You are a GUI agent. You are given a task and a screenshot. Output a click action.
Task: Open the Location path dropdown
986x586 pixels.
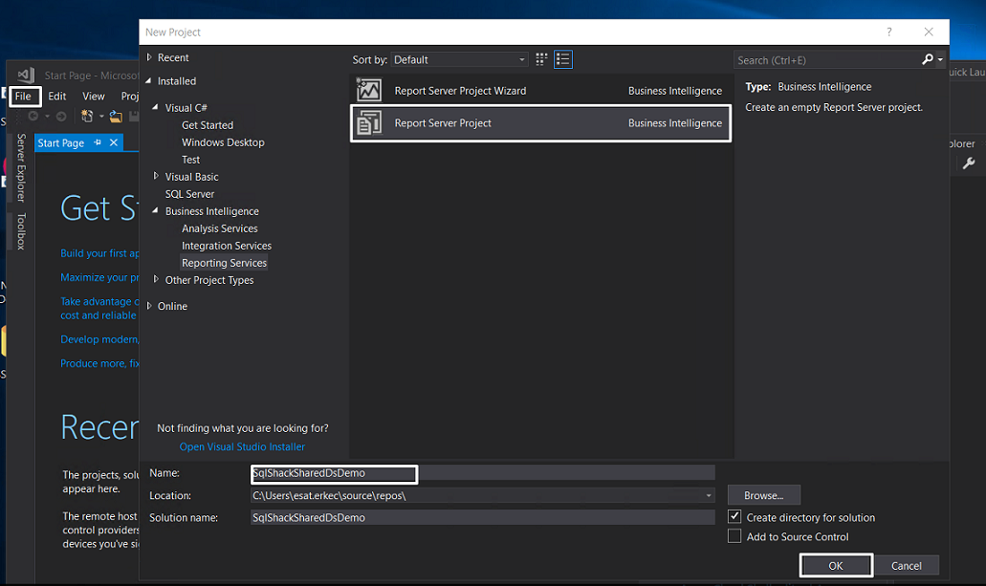[709, 495]
